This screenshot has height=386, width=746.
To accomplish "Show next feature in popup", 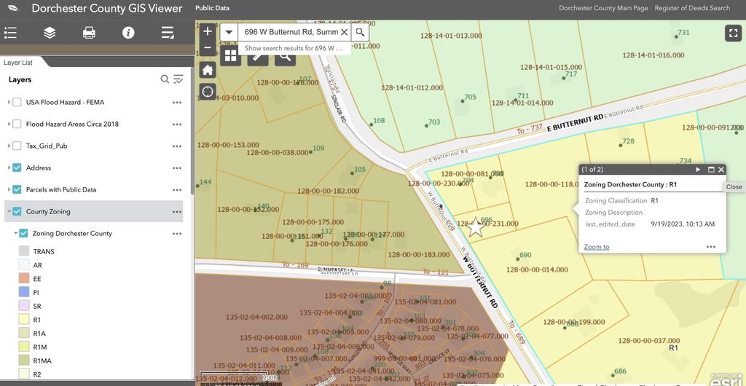I will pos(698,170).
